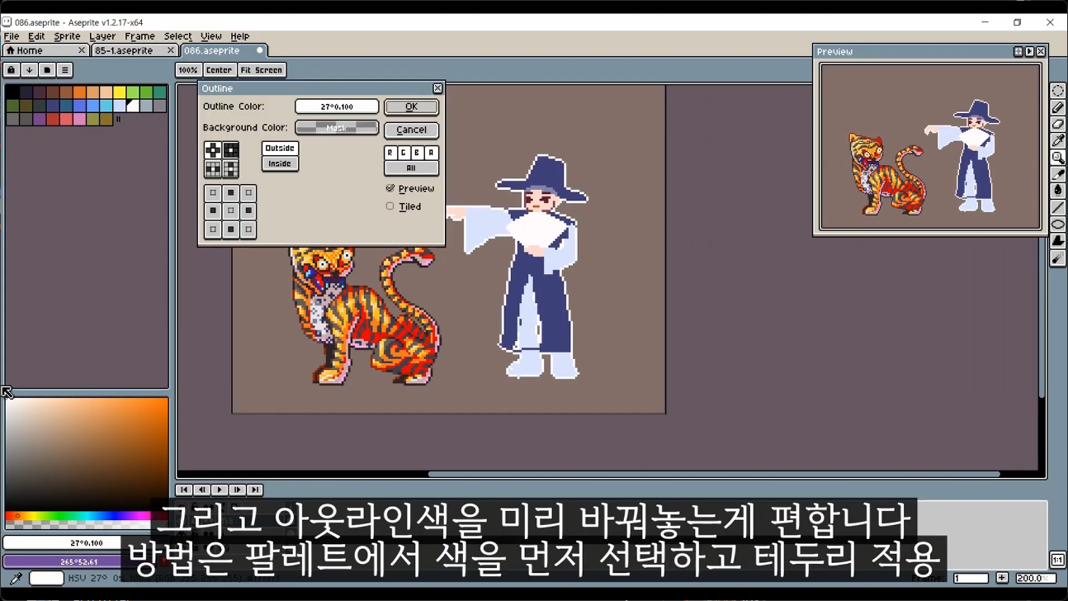Select the Ellipse shape tool

point(1057,225)
